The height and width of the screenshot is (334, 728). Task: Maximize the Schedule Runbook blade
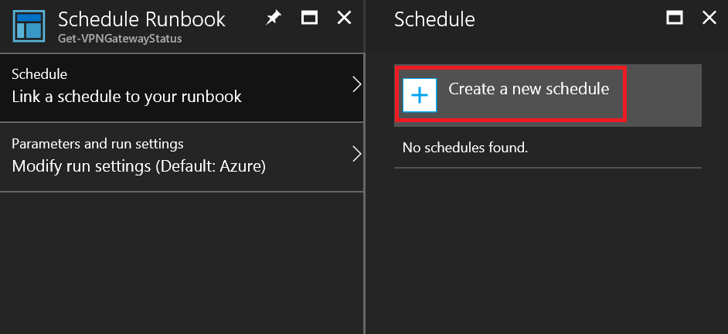click(310, 18)
